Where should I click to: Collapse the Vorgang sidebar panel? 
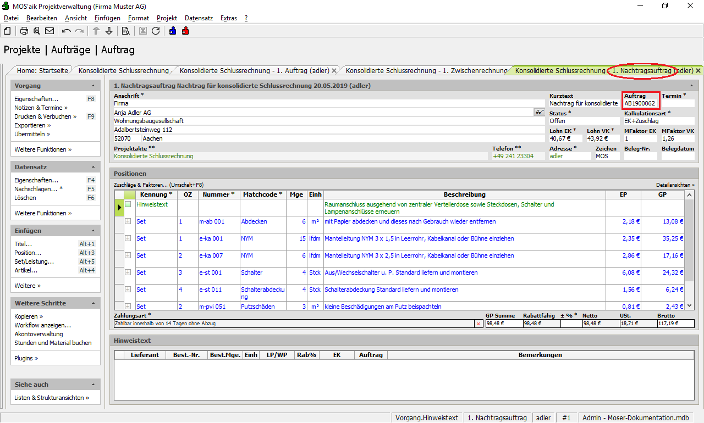[x=93, y=86]
